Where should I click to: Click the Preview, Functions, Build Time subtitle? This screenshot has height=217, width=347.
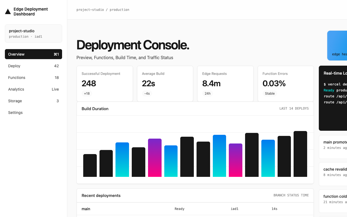coord(125,58)
